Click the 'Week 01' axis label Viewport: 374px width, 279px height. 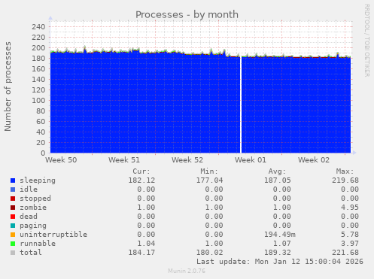point(251,160)
